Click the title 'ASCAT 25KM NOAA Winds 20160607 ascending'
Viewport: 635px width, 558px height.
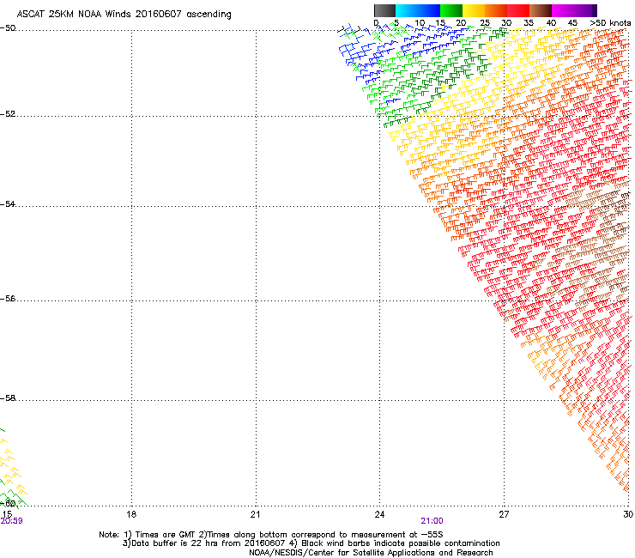[124, 15]
